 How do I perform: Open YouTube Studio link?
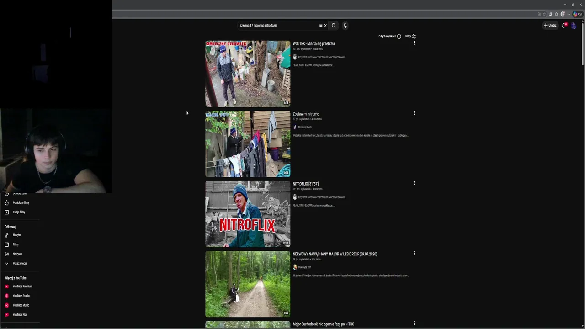(x=21, y=296)
